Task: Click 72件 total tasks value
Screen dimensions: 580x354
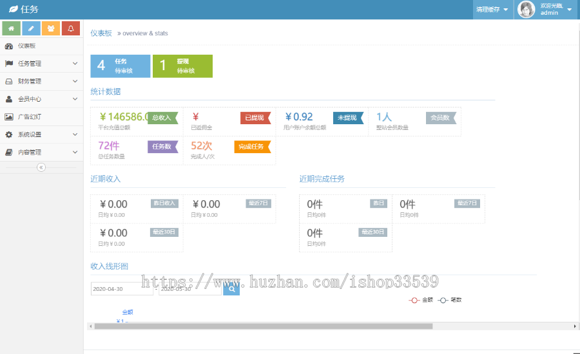Action: pyautogui.click(x=109, y=146)
